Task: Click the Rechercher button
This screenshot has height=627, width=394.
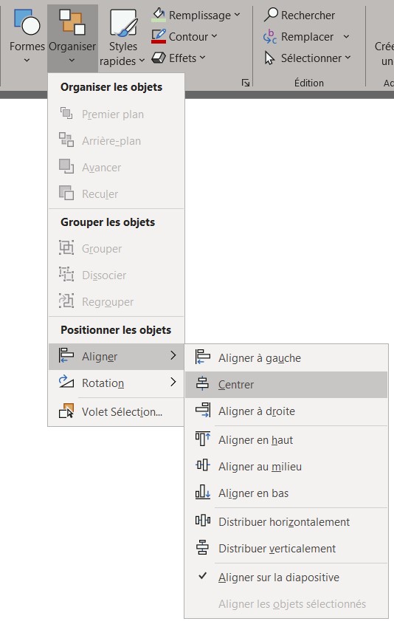Action: pos(300,15)
